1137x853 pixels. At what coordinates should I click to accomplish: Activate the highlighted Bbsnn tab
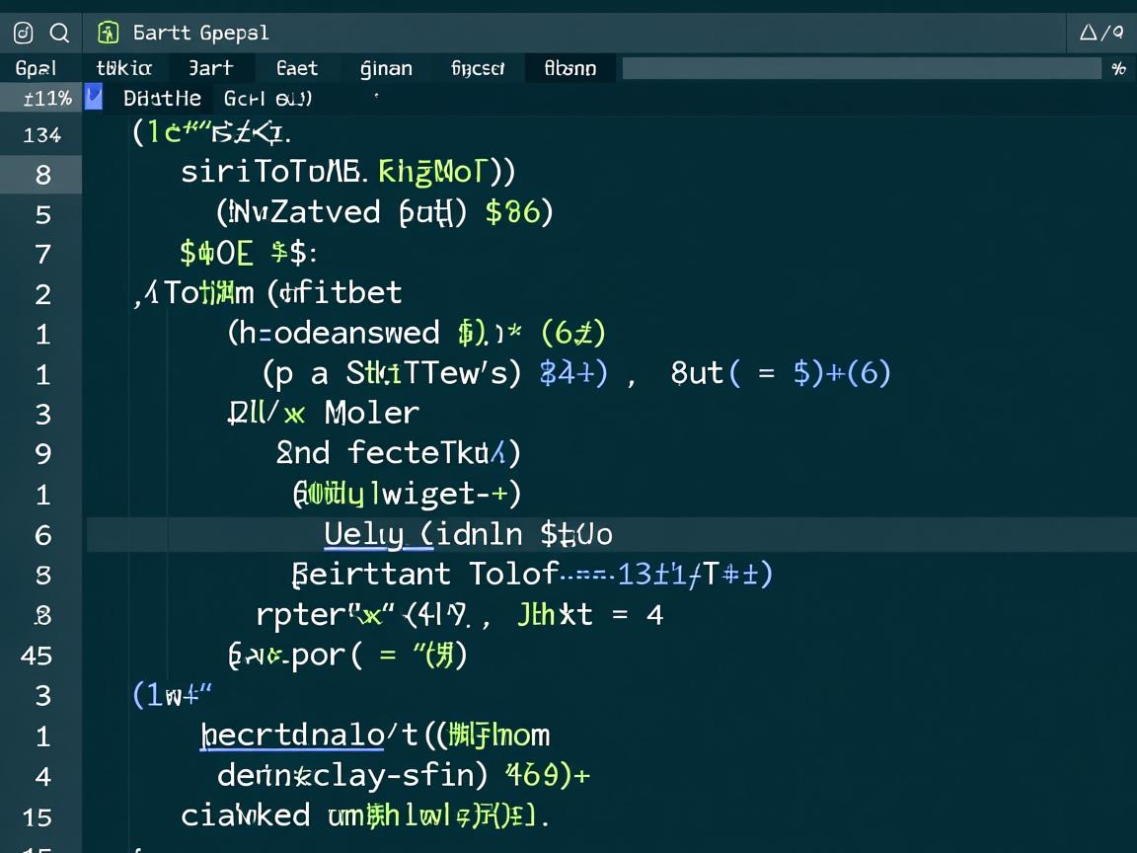click(x=570, y=68)
